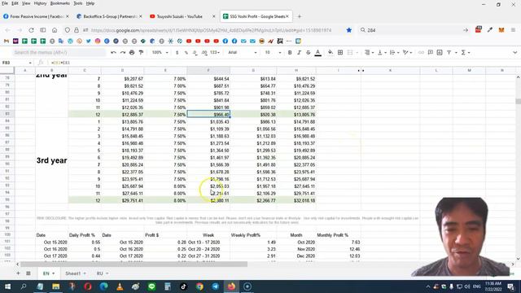Image resolution: width=521 pixels, height=293 pixels.
Task: Format selection as percent
Action: [x=186, y=52]
